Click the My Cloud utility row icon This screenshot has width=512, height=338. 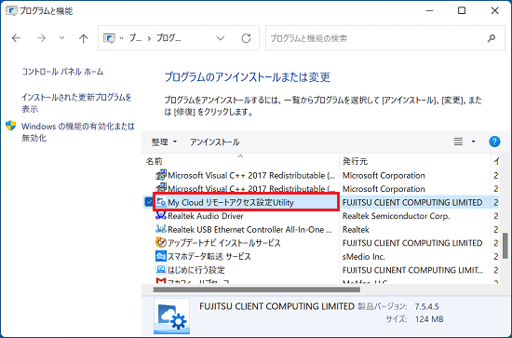pos(161,202)
